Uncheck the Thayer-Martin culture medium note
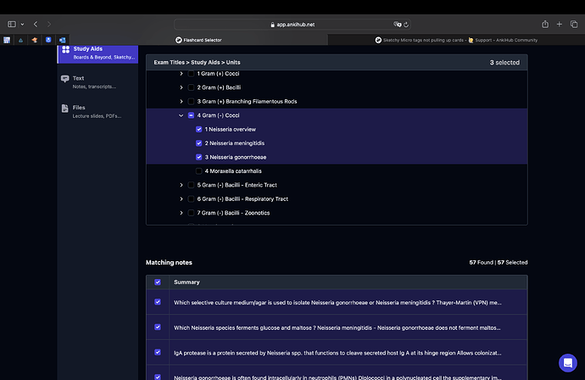This screenshot has height=380, width=585. tap(158, 302)
